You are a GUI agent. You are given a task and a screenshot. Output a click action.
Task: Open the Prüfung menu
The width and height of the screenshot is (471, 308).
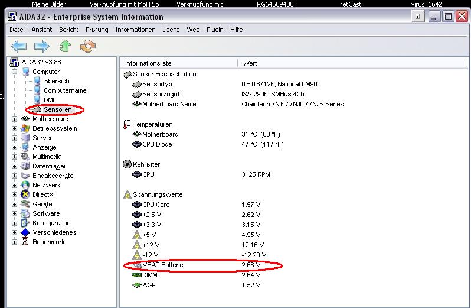tap(97, 30)
